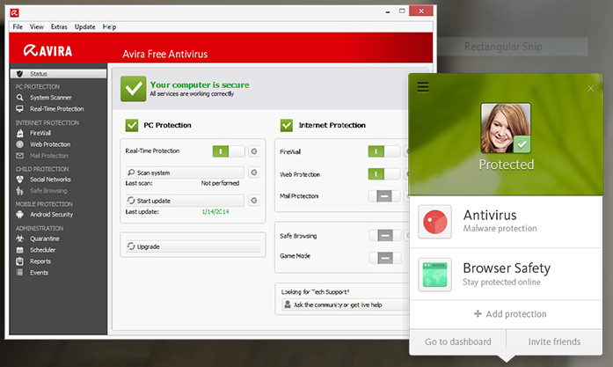613x367 pixels.
Task: Open Real-Time Protection settings gear
Action: (x=253, y=151)
